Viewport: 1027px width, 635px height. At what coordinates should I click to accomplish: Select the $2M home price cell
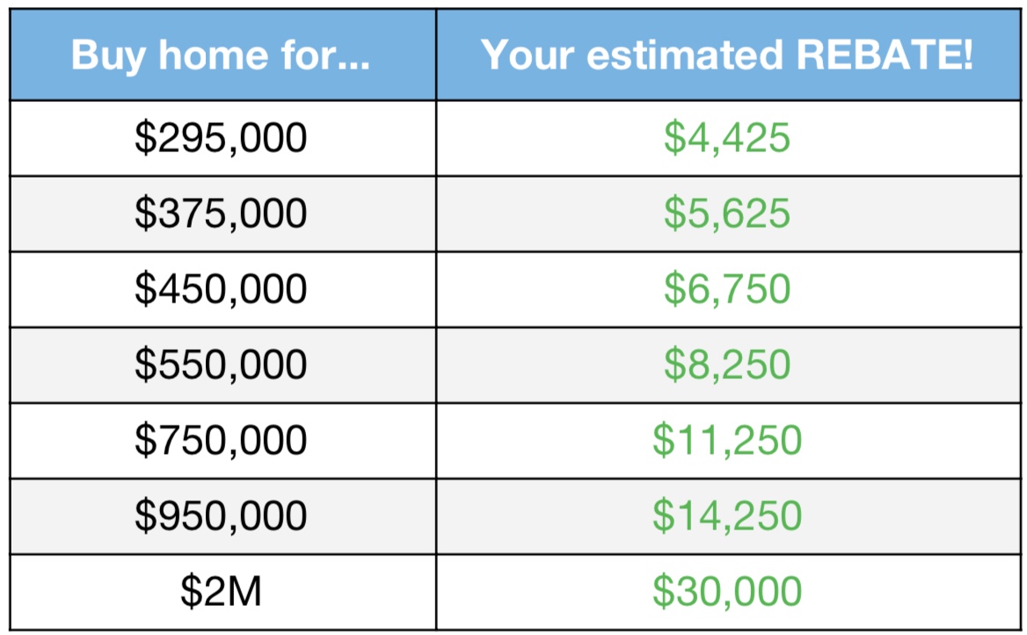(222, 593)
